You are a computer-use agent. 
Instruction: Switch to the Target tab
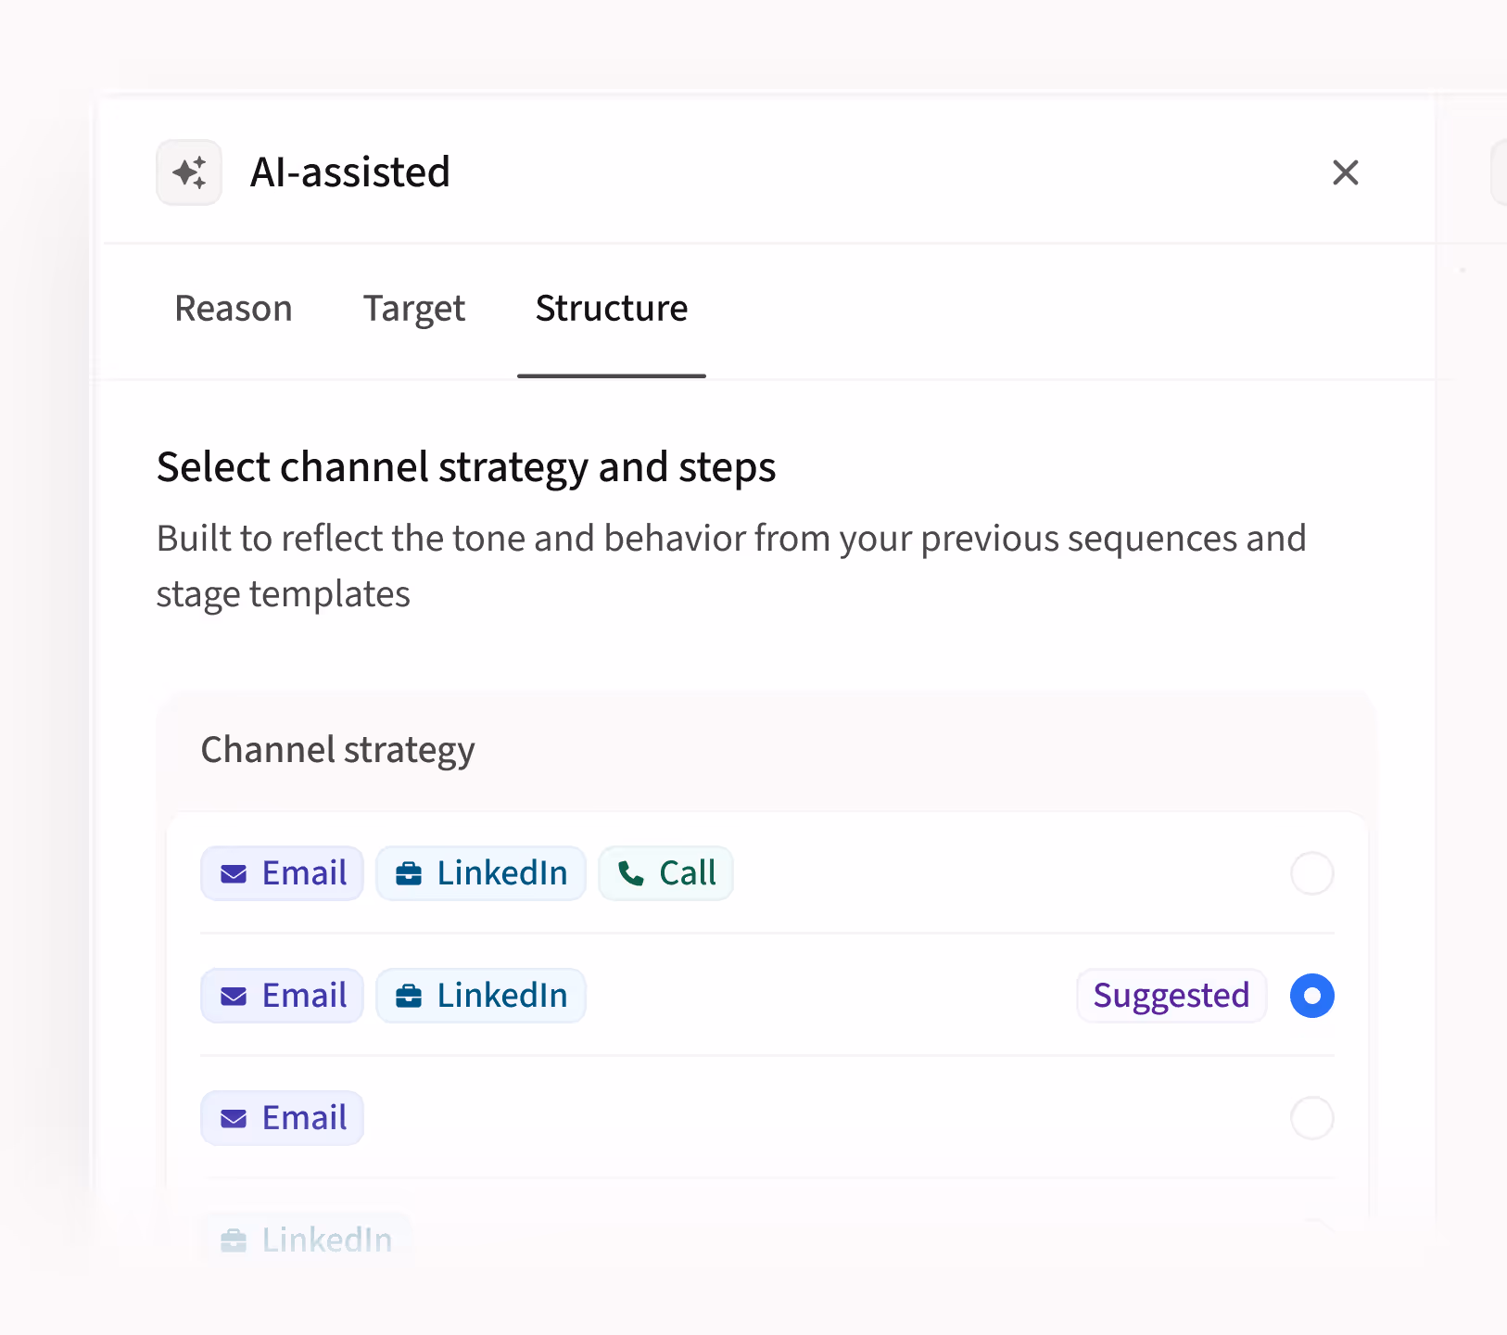(x=413, y=309)
